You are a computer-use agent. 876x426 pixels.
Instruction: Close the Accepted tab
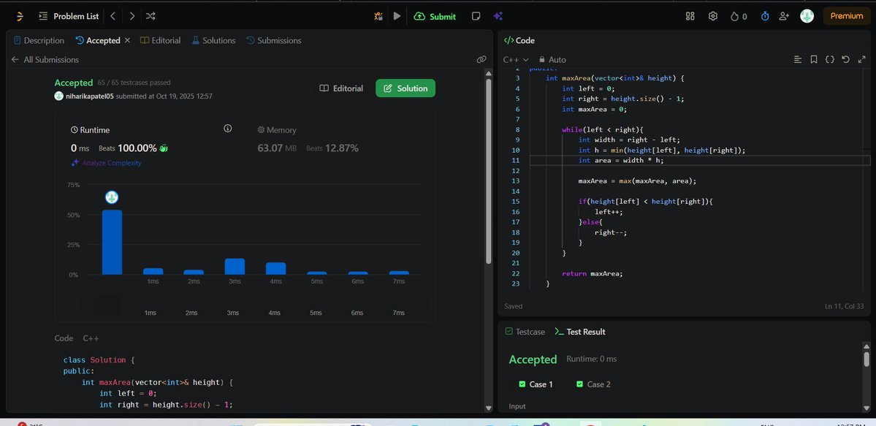point(127,40)
